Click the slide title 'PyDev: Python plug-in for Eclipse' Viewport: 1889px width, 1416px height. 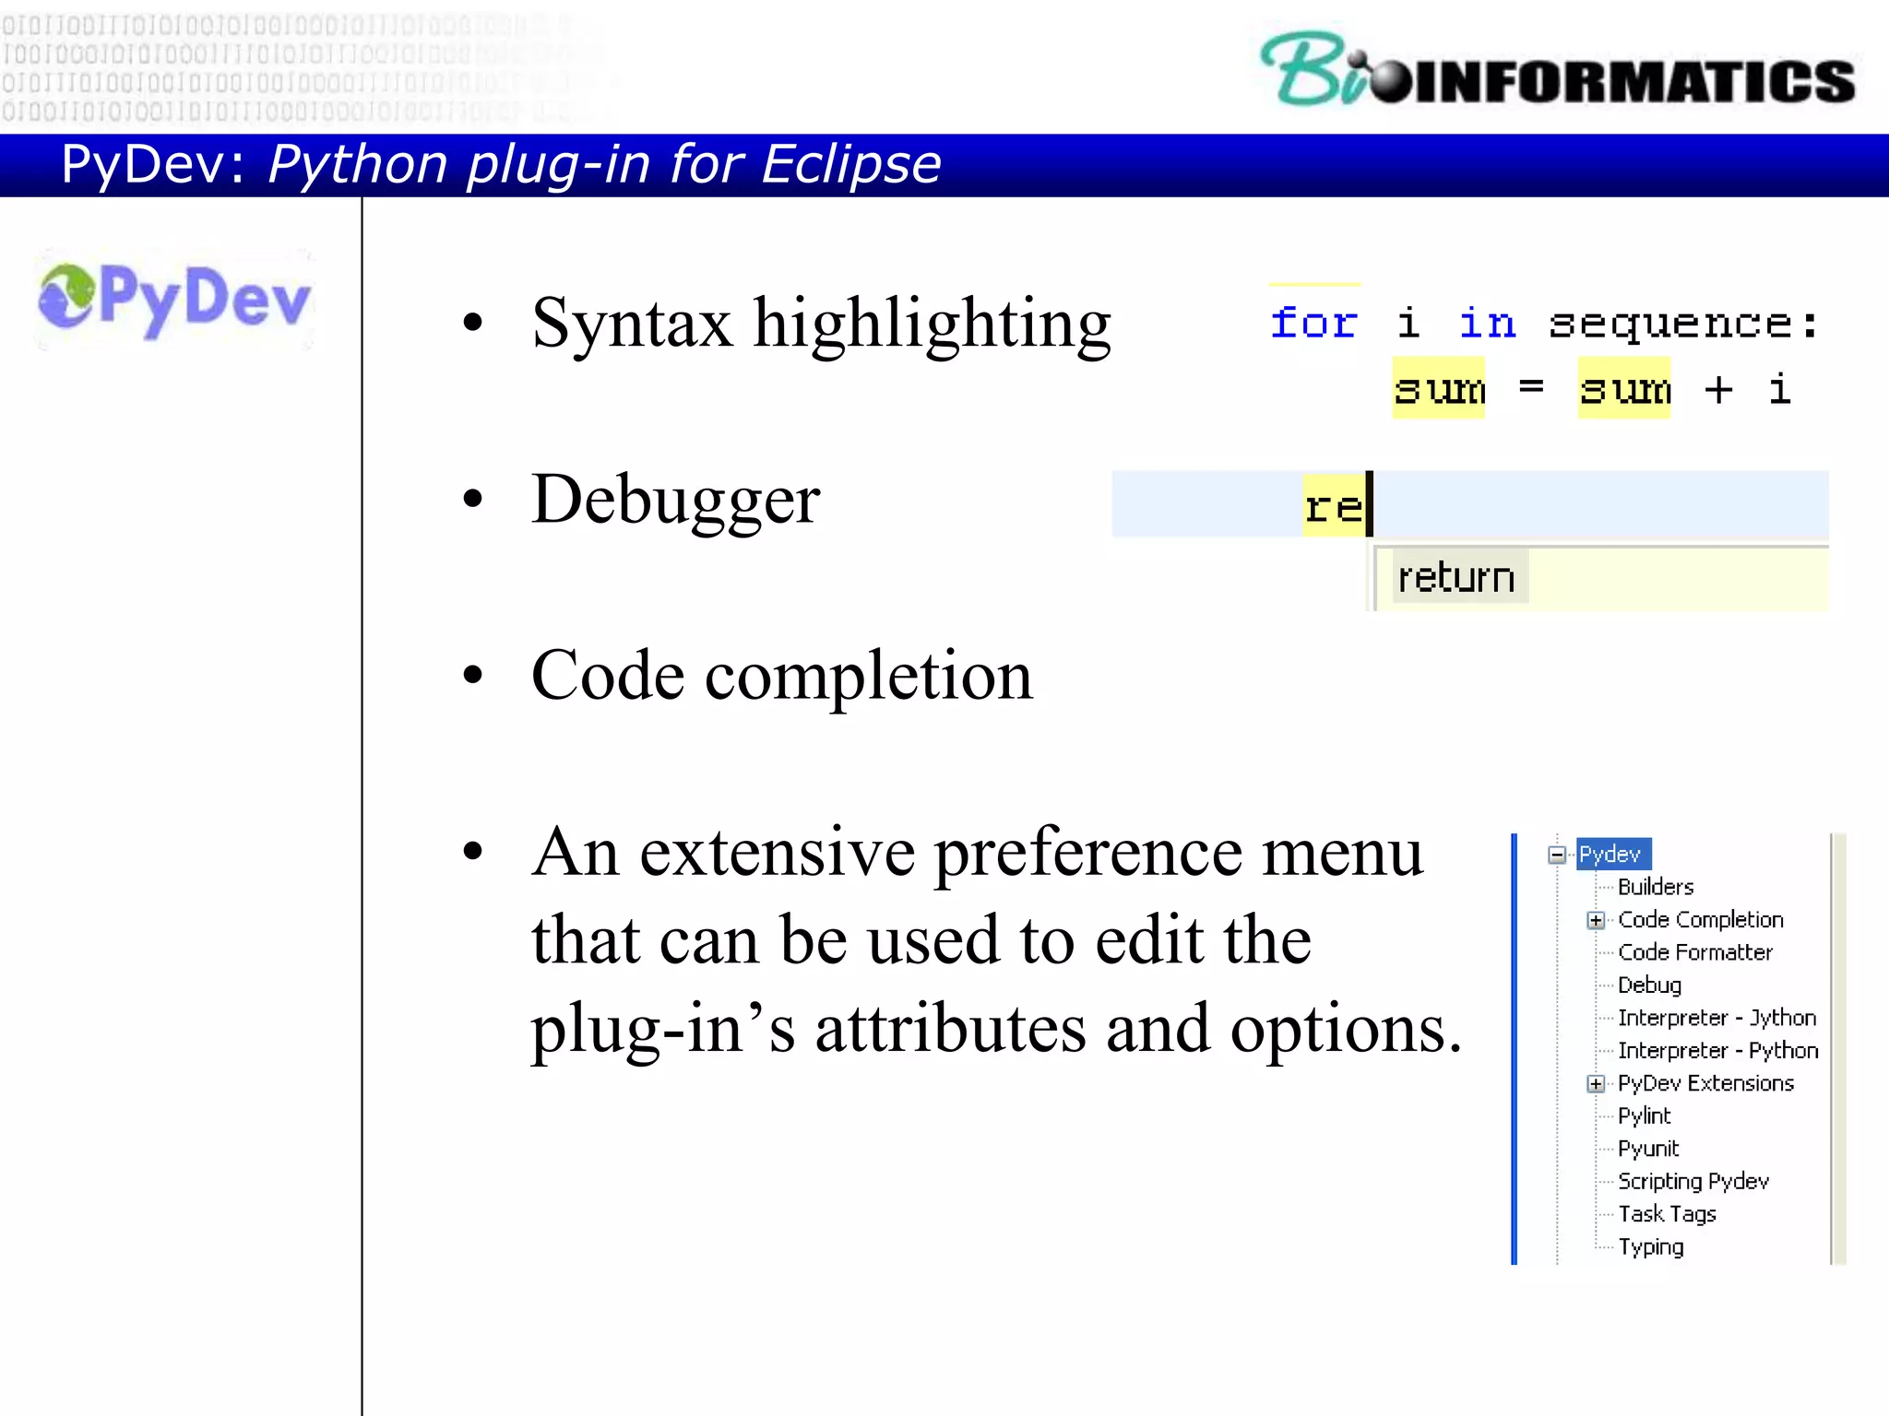[x=501, y=165]
